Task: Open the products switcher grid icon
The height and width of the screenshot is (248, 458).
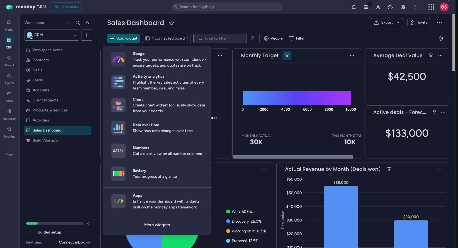Action: point(431,7)
